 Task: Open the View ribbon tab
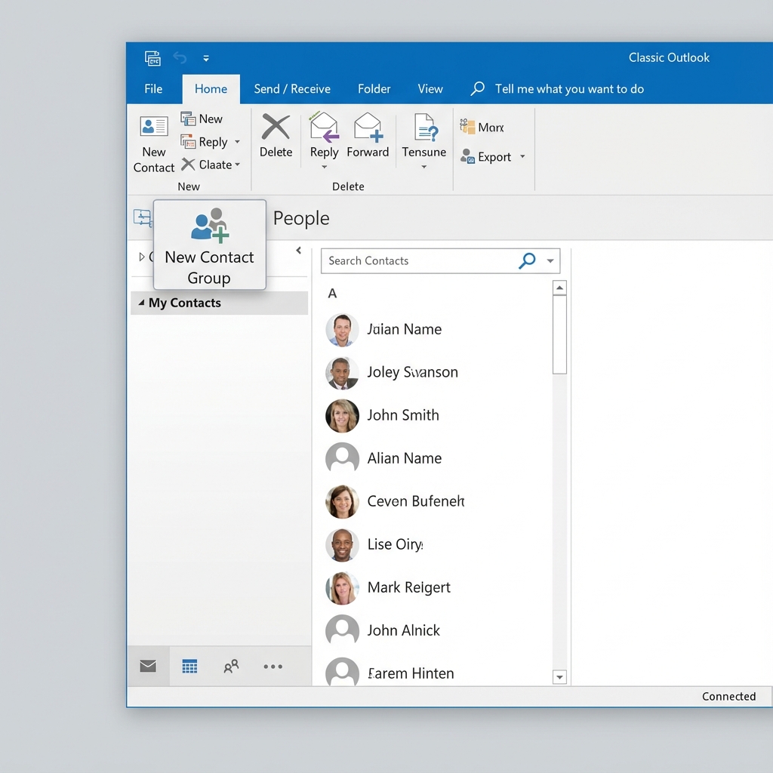pos(430,89)
